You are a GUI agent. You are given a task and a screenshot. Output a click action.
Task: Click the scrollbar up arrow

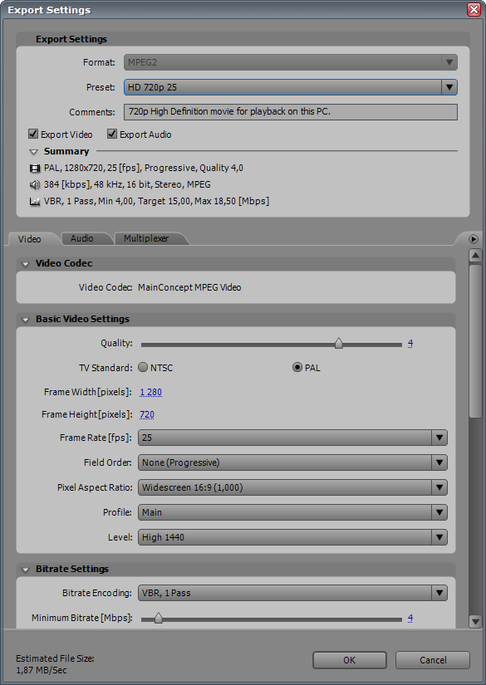(x=475, y=256)
